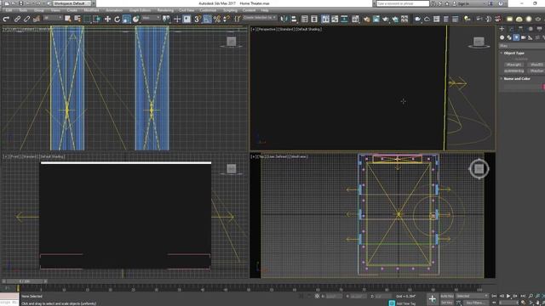Click the Unlink Selection tool

26,19
